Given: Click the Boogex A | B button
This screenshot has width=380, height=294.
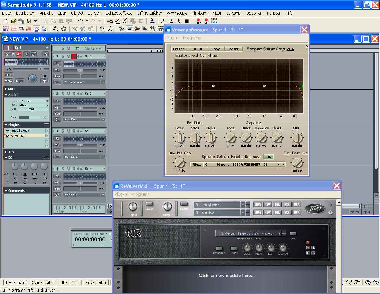Looking at the screenshot, I should 198,49.
